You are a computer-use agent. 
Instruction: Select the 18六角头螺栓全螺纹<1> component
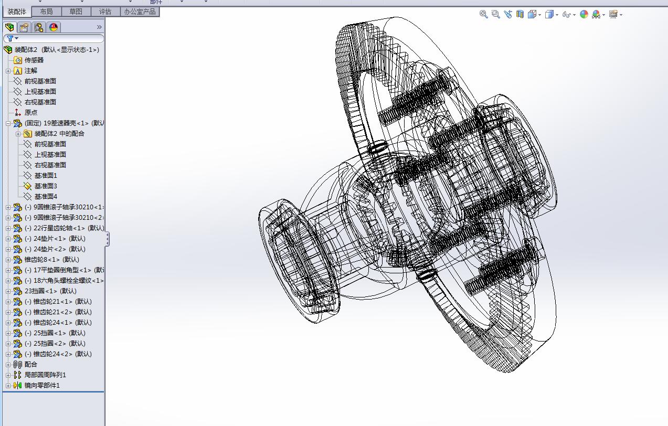[64, 280]
